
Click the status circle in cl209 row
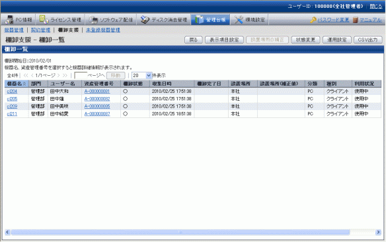tap(126, 106)
